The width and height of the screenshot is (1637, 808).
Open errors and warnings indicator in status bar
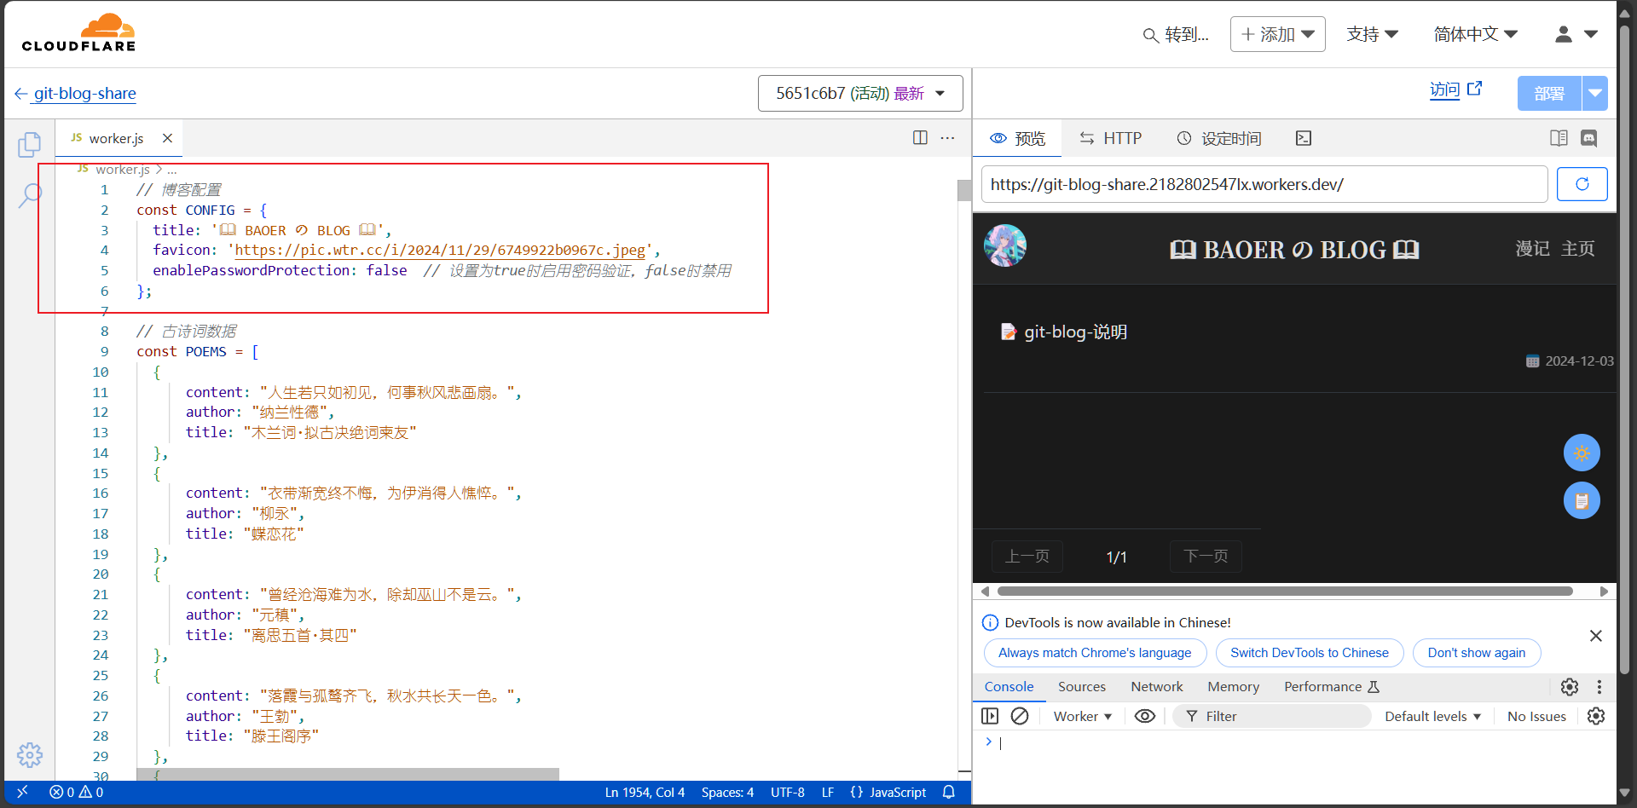77,792
